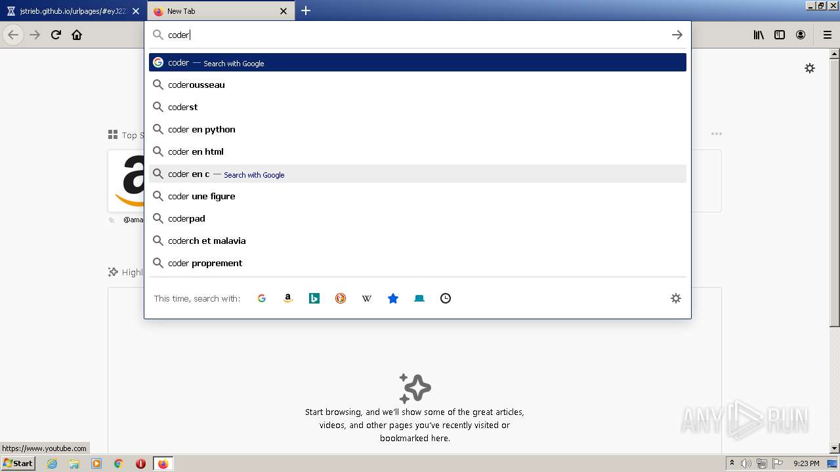Open the Amazon top site tile
This screenshot has height=472, width=840.
click(126, 181)
